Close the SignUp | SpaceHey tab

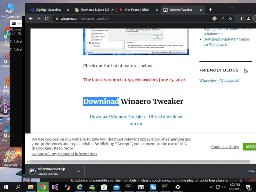click(x=68, y=10)
